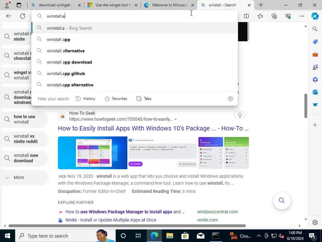The width and height of the screenshot is (322, 242).
Task: Select the 'winstall app' suggestion
Action: [135, 39]
